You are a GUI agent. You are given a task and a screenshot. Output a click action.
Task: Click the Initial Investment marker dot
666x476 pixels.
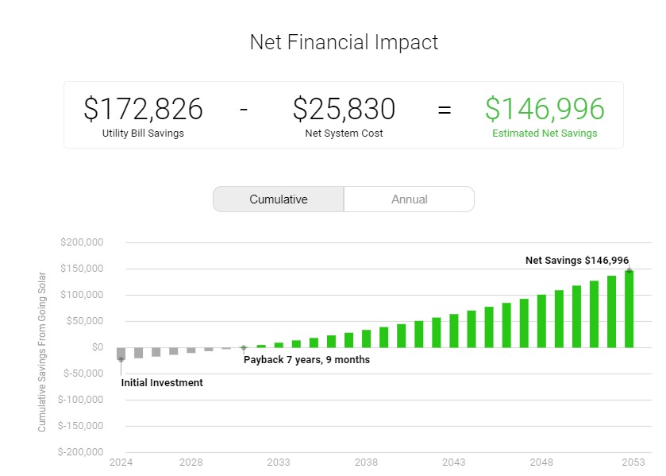tap(121, 360)
